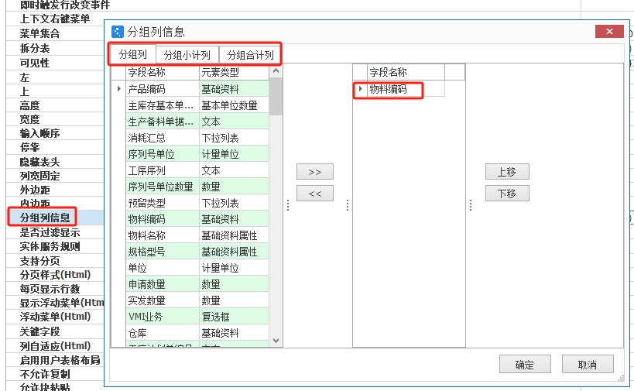Switch to the 分组小计列 tab

click(x=187, y=55)
